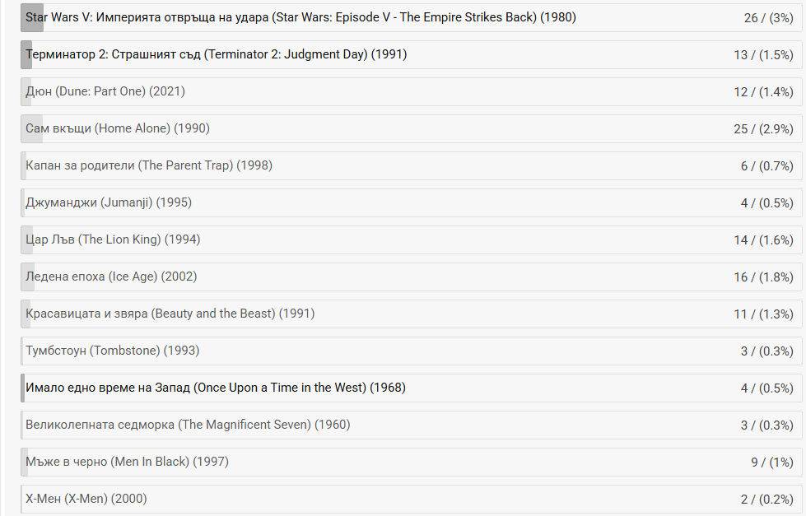
Task: Click the progress bar of Star Wars V
Action: coord(32,17)
